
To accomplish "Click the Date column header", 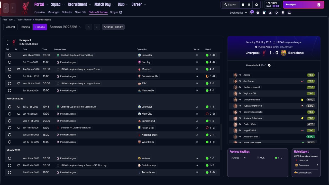I will coord(25,49).
